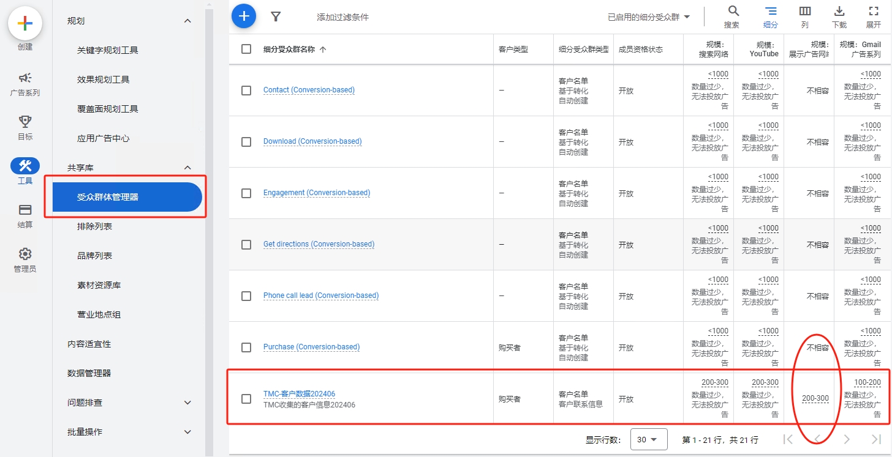Check the TMC-客户数据202406 row checkbox
892x457 pixels.
[x=246, y=399]
